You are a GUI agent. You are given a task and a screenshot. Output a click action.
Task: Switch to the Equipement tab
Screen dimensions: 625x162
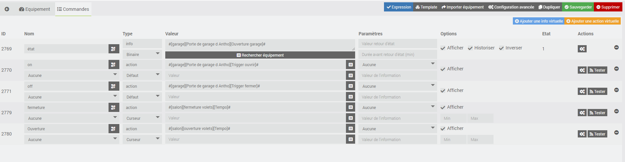click(x=34, y=9)
